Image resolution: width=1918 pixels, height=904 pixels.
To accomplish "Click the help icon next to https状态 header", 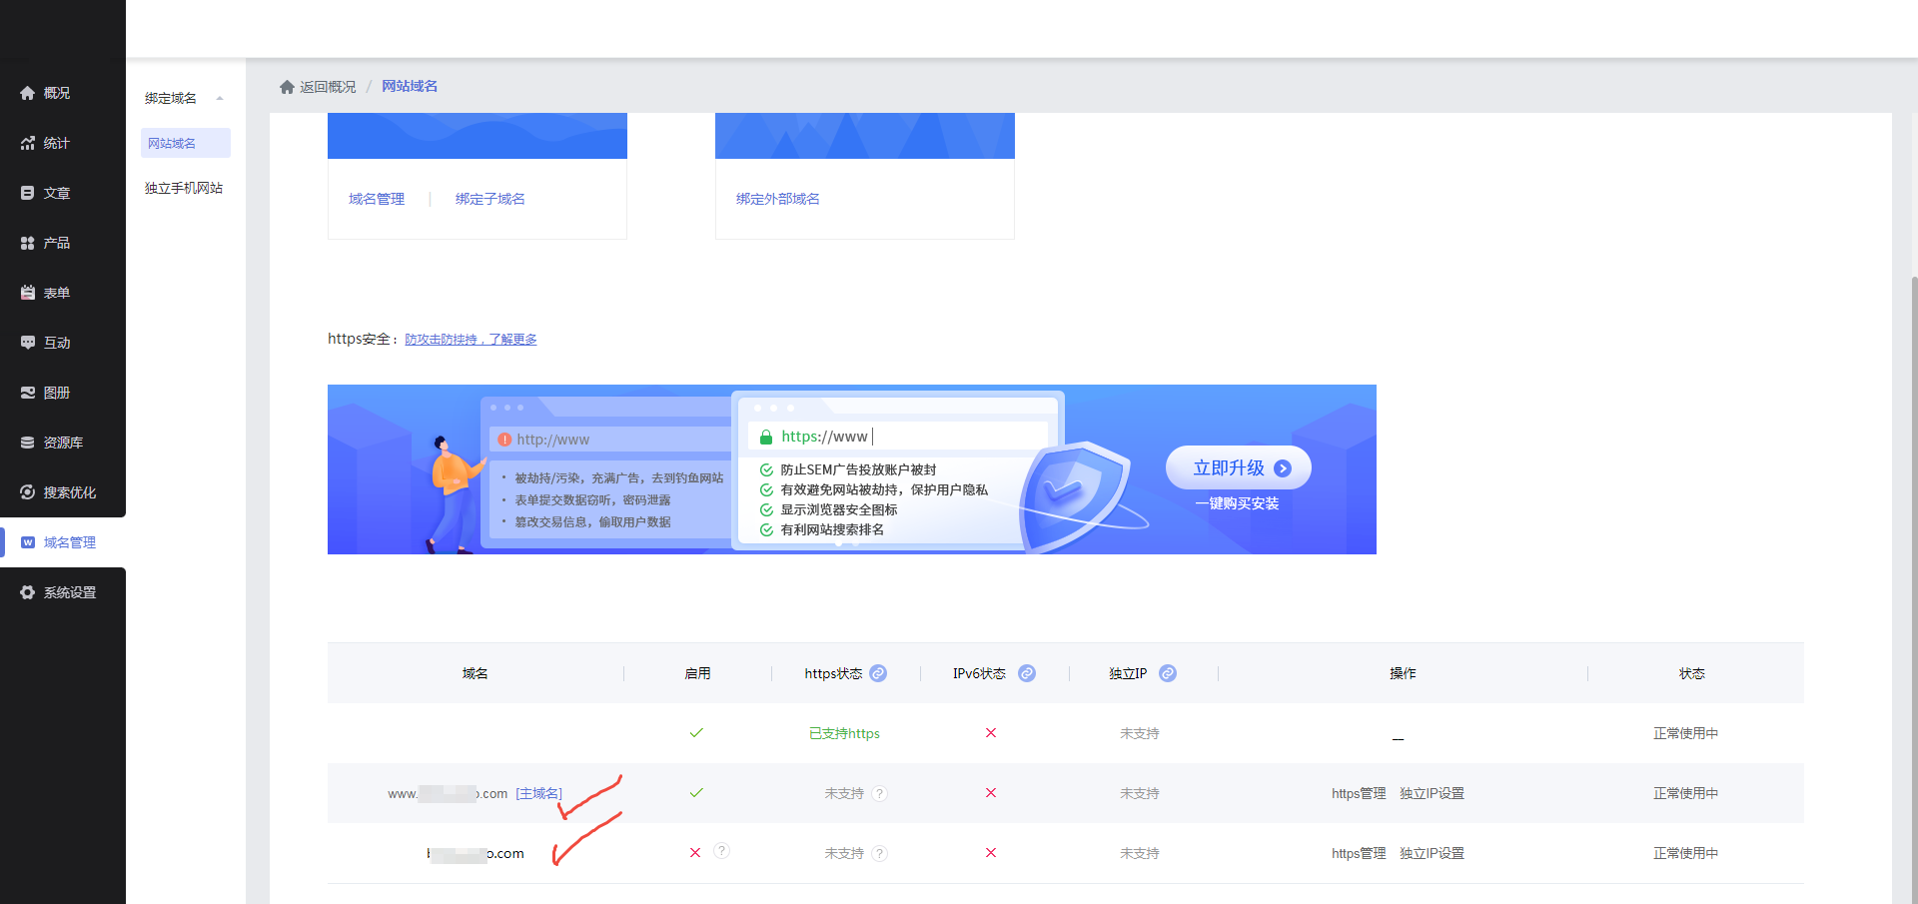I will [x=878, y=673].
